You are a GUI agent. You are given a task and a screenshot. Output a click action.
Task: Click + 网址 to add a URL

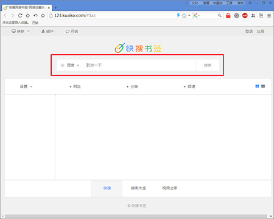point(75,86)
